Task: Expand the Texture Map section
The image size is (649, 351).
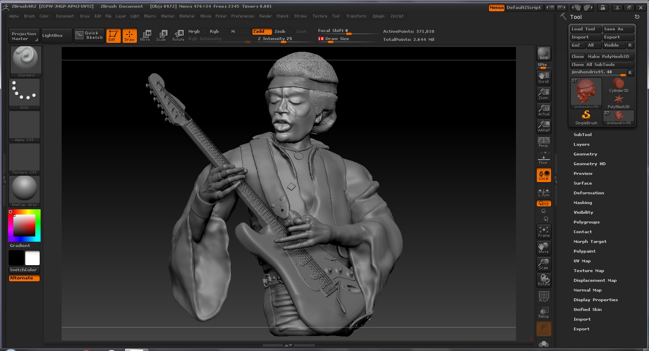Action: click(589, 270)
